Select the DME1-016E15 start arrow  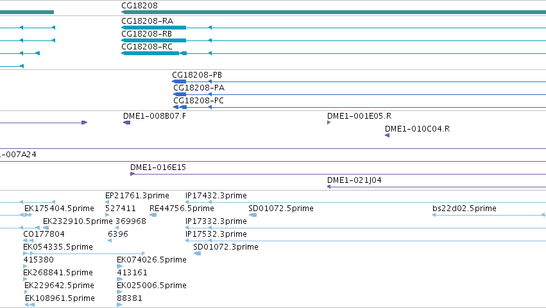[x=132, y=174]
